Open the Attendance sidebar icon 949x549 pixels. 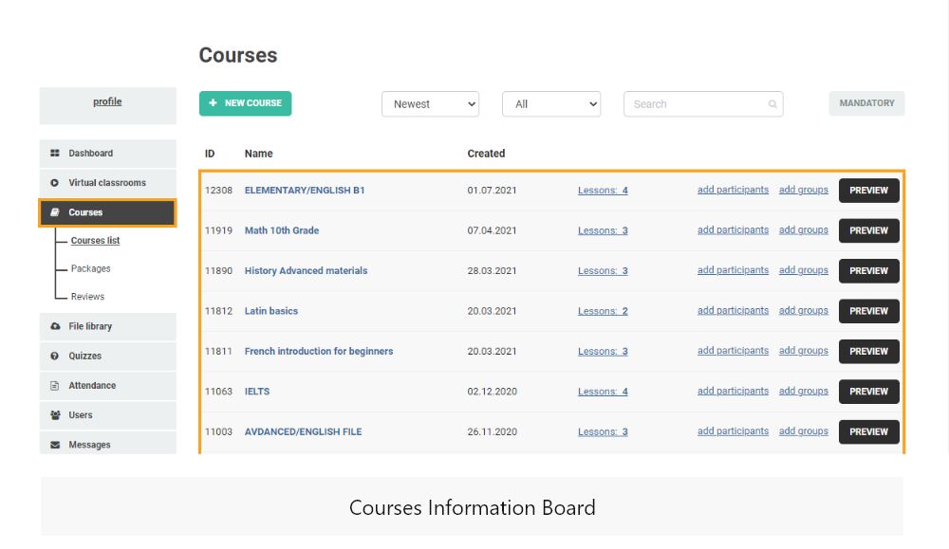(57, 385)
